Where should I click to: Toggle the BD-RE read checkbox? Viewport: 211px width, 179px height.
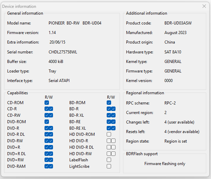click(109, 122)
